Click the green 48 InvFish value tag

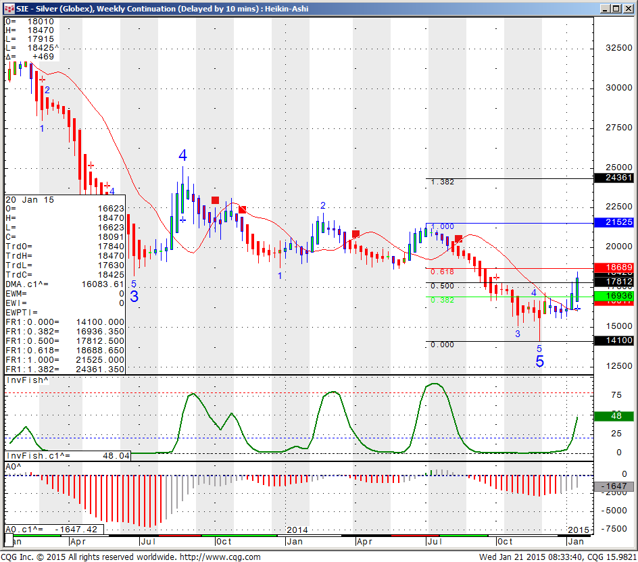614,416
